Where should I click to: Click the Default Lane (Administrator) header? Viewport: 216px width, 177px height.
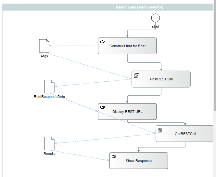[108, 7]
